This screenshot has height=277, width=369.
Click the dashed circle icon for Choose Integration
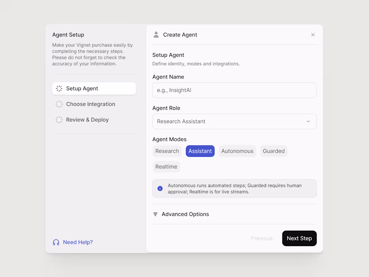tap(59, 104)
